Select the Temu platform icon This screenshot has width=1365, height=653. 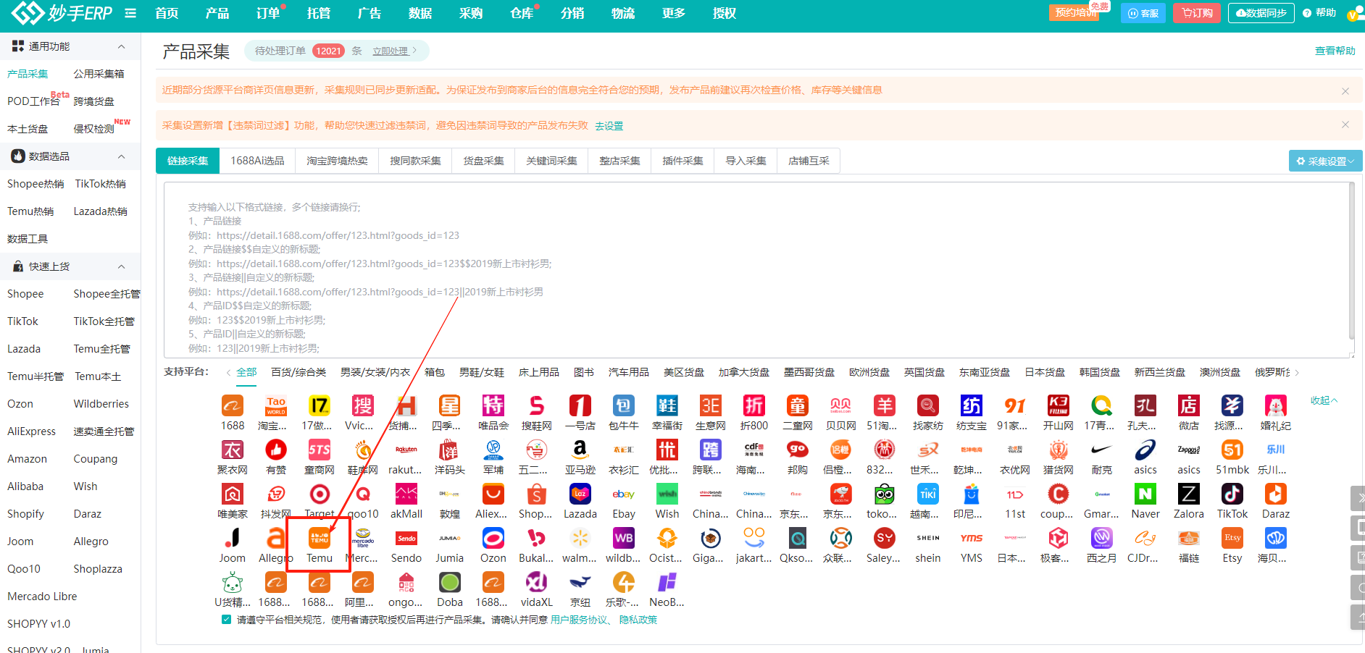point(319,539)
